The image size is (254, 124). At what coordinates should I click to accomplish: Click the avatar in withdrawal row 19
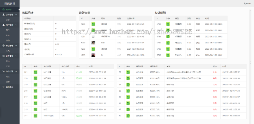tap(128, 97)
